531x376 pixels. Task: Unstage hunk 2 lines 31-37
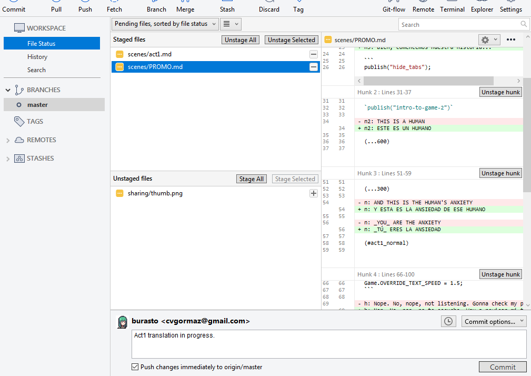click(x=500, y=92)
